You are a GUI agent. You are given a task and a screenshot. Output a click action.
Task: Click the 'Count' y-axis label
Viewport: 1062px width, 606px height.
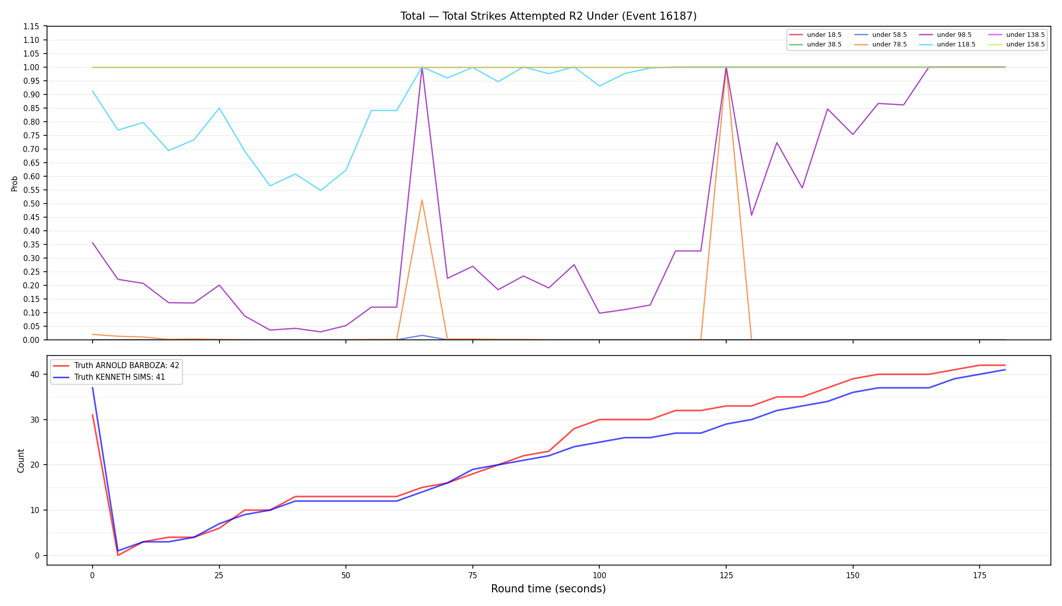tap(21, 461)
